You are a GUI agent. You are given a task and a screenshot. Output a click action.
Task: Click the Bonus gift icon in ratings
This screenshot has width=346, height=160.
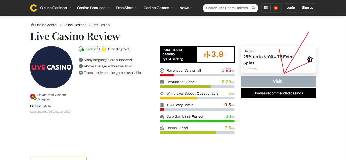click(x=162, y=128)
